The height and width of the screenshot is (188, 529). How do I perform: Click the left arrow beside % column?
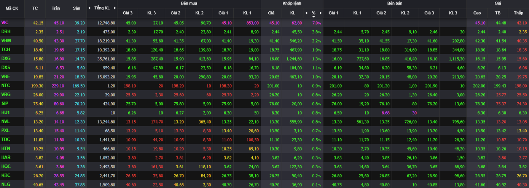pyautogui.click(x=306, y=13)
